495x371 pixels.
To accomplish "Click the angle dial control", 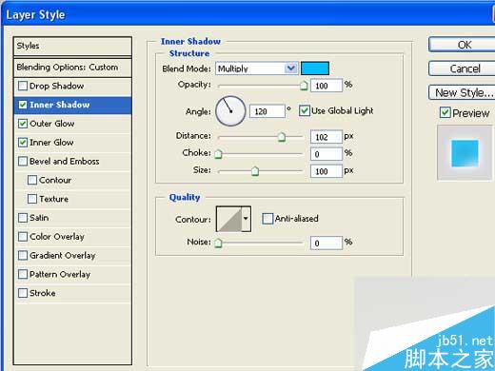I will click(x=230, y=111).
